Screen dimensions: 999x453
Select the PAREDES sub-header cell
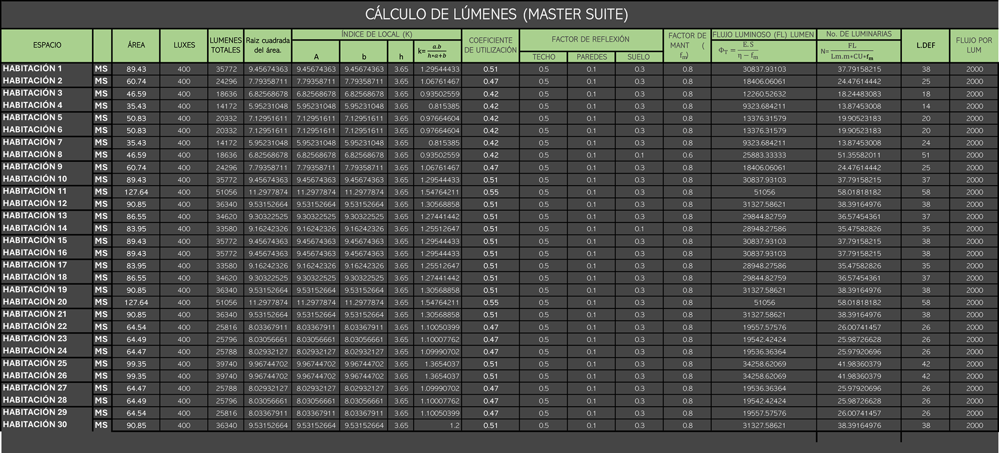[591, 57]
